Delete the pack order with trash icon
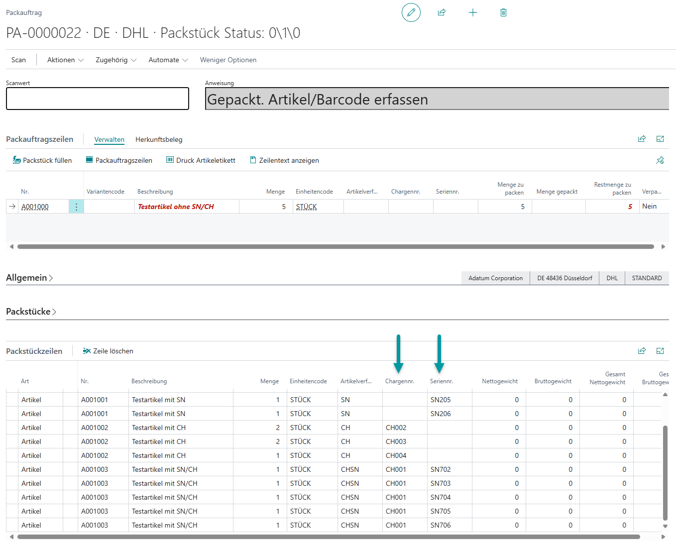Image resolution: width=676 pixels, height=545 pixels. coord(503,12)
